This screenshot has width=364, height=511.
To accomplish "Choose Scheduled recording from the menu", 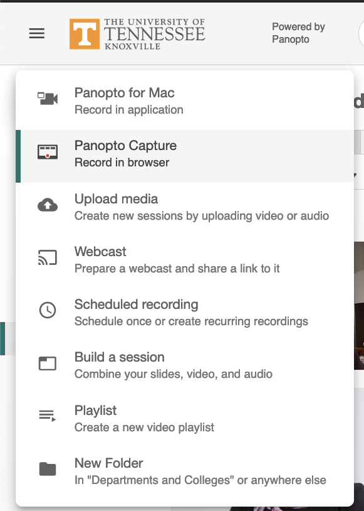I will tap(185, 313).
